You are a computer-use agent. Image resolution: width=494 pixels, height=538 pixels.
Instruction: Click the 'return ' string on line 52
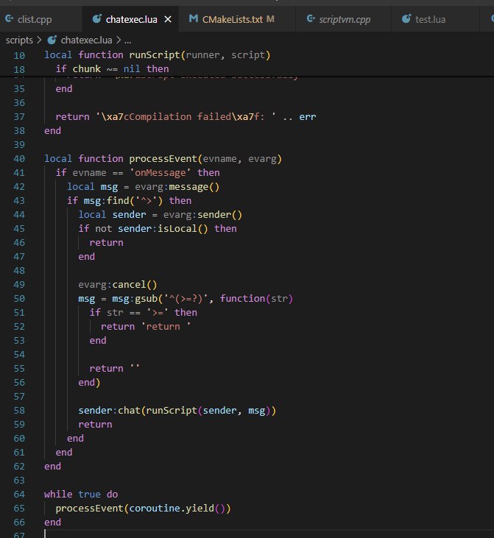[x=166, y=327]
